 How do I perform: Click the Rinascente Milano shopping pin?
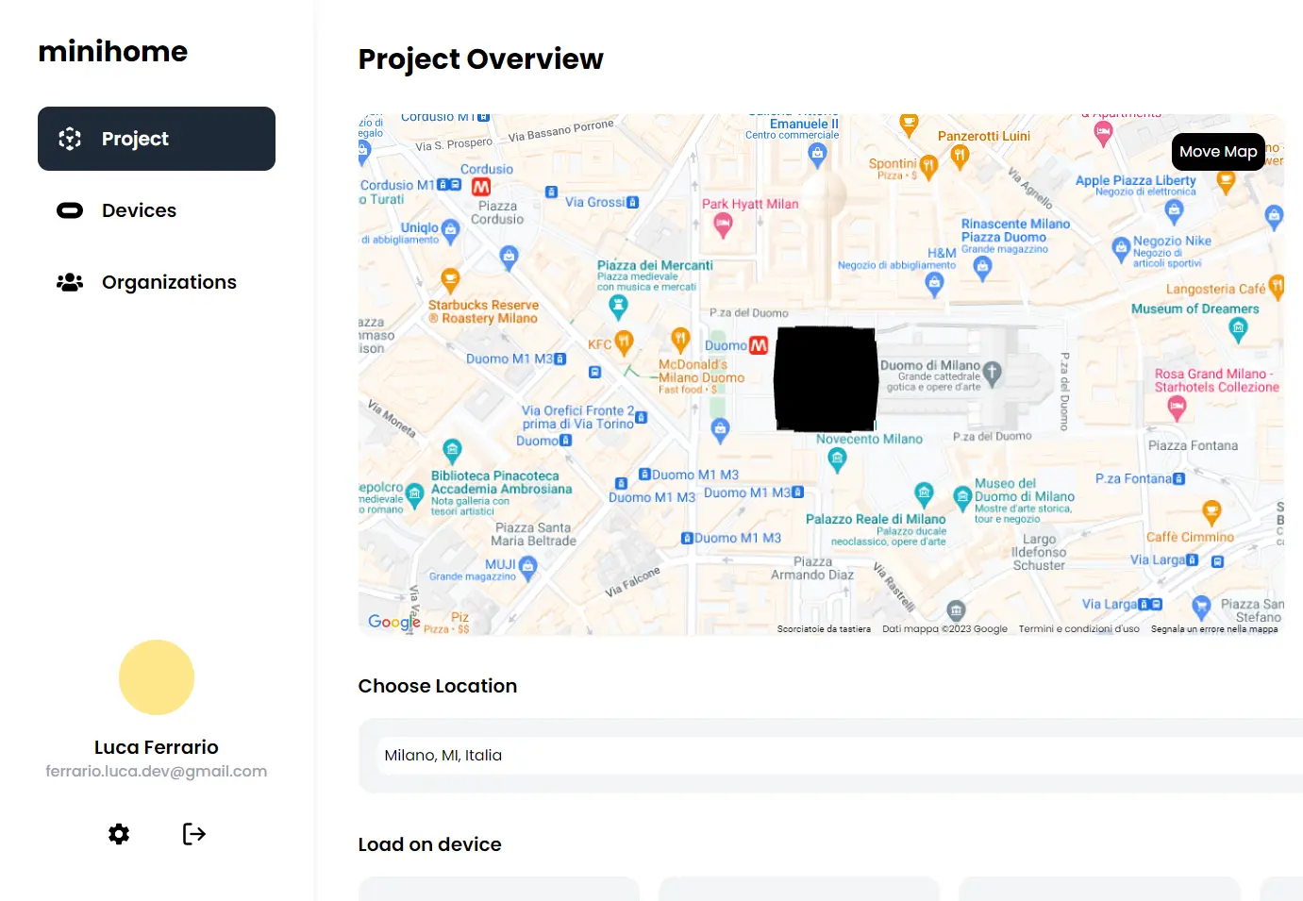click(x=982, y=269)
